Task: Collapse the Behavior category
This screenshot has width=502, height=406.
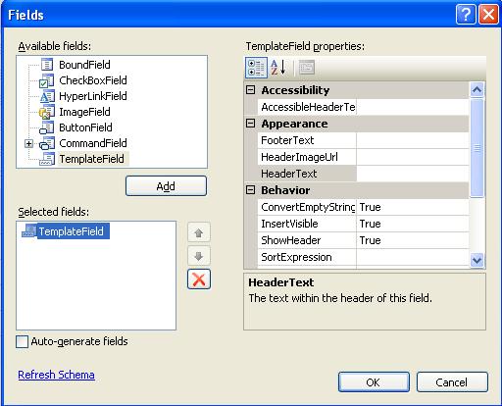Action: (x=250, y=190)
